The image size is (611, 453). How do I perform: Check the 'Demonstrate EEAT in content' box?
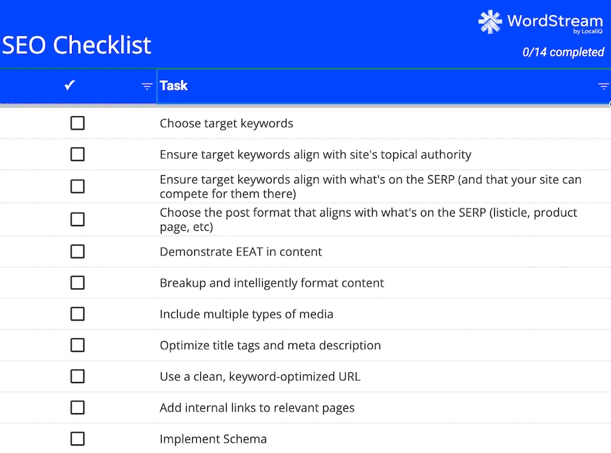[x=77, y=251]
